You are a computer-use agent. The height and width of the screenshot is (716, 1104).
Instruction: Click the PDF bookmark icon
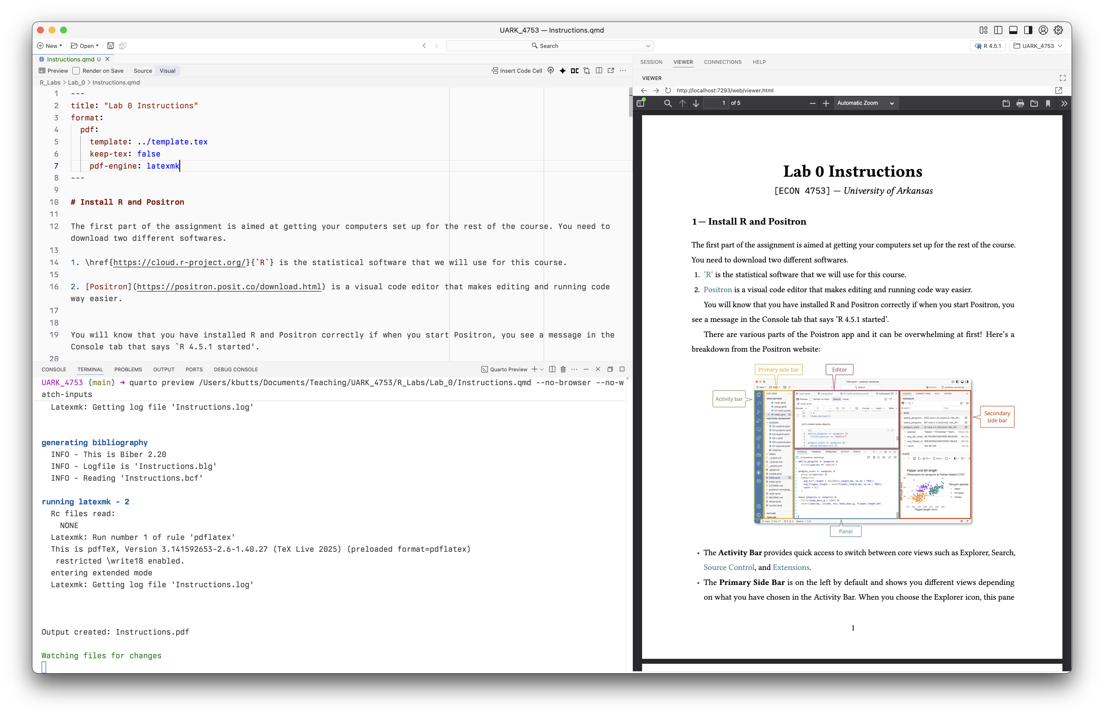coord(1048,103)
